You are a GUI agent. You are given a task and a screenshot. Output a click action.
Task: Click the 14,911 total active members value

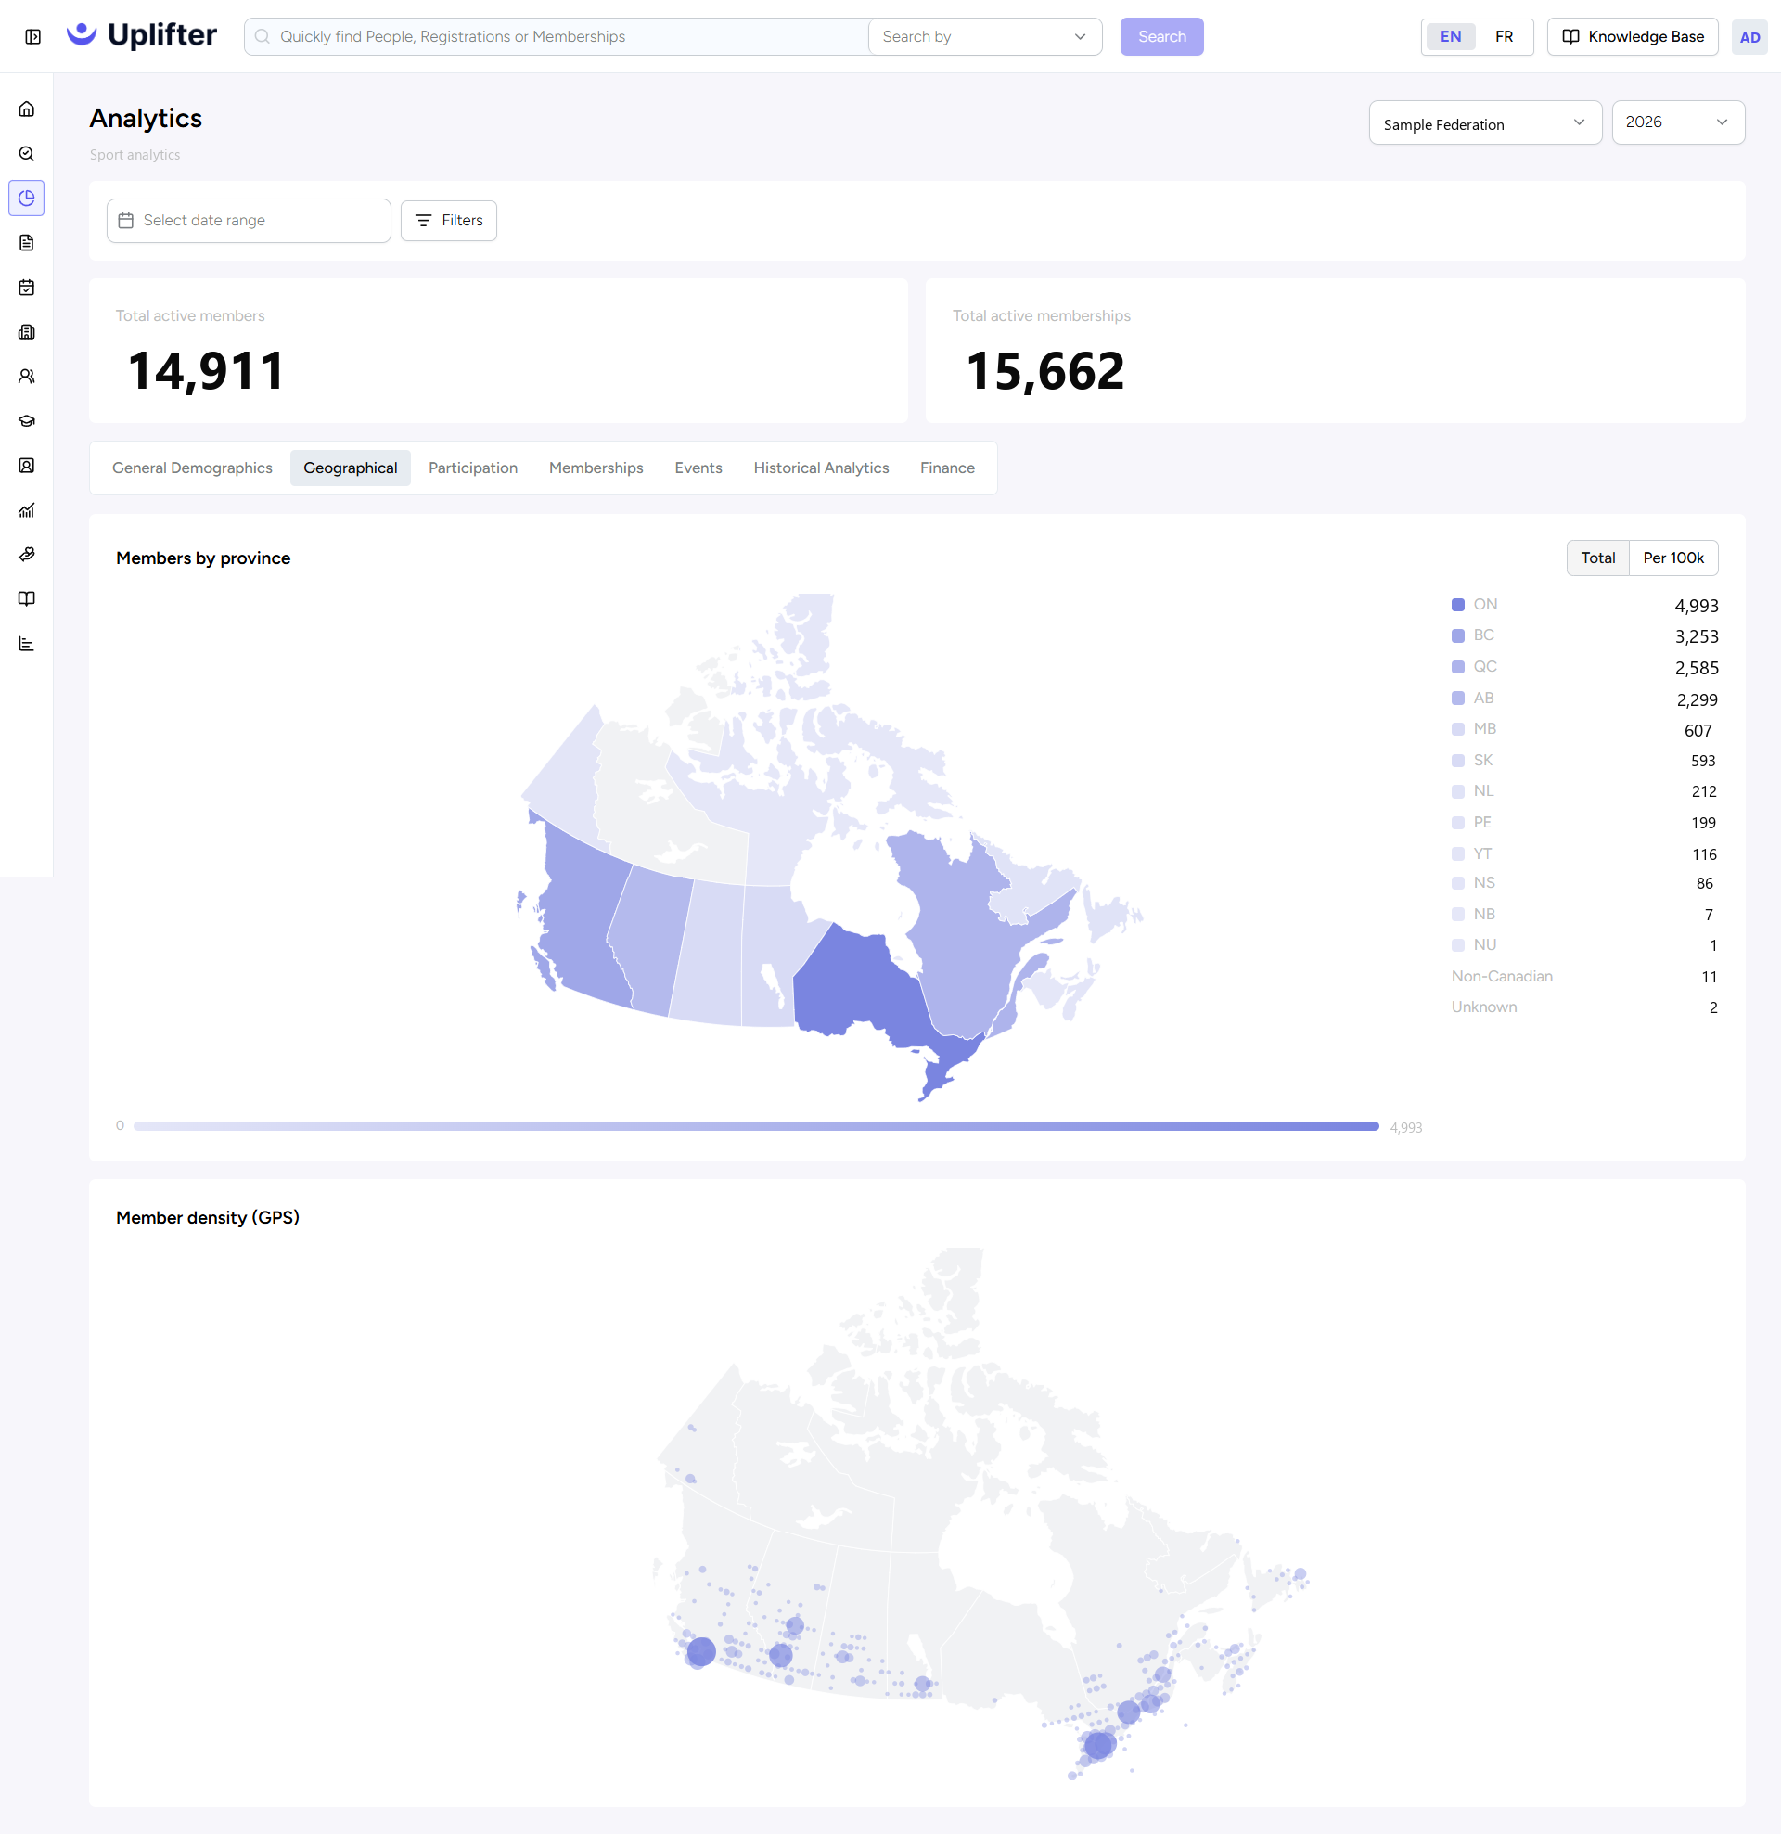(x=206, y=370)
